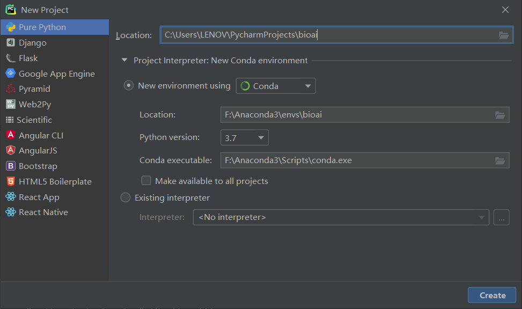Viewport: 522px width, 309px height.
Task: Select Existing interpreter radio button
Action: point(125,197)
